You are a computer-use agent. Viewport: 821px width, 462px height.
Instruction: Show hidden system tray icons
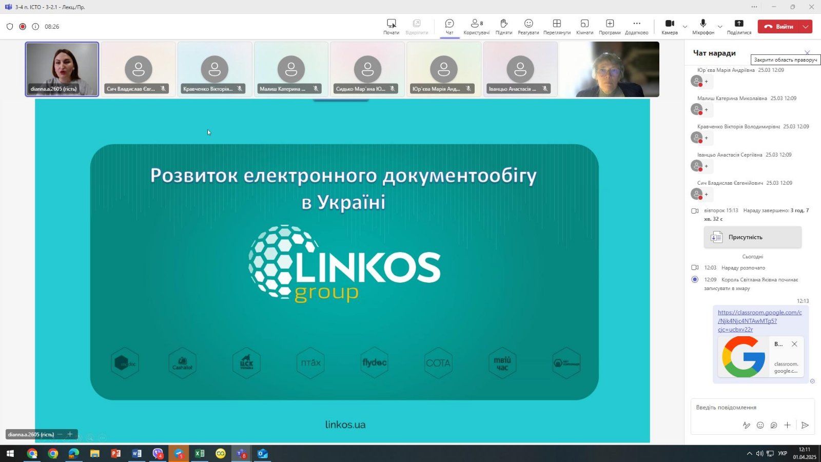[x=749, y=453]
